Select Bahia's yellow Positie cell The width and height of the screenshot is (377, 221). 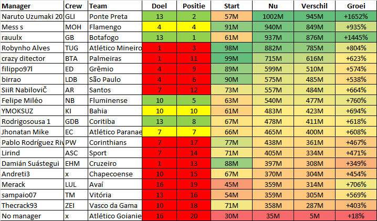[x=194, y=111]
